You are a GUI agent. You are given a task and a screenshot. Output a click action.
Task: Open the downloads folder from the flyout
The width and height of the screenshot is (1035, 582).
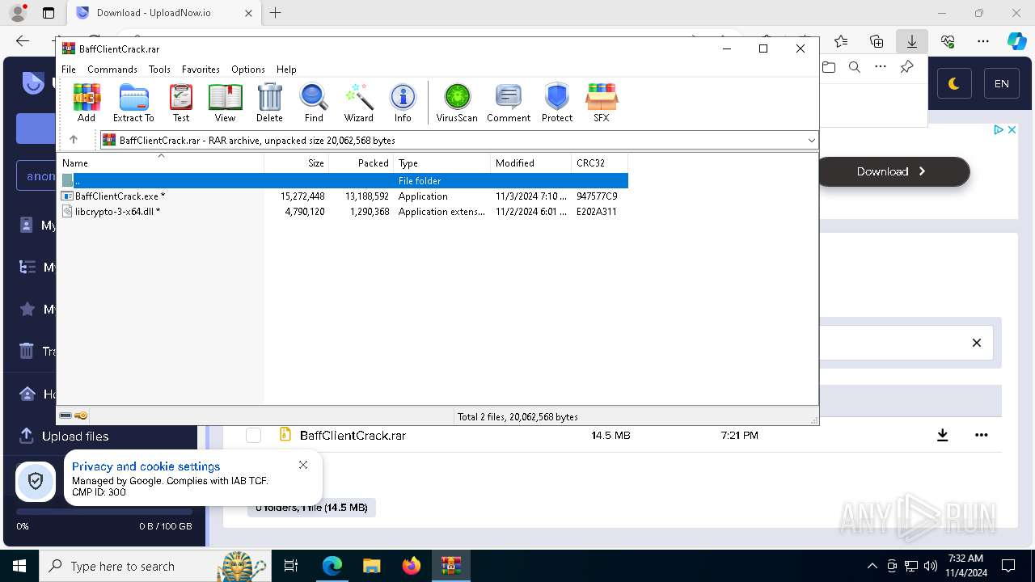829,67
